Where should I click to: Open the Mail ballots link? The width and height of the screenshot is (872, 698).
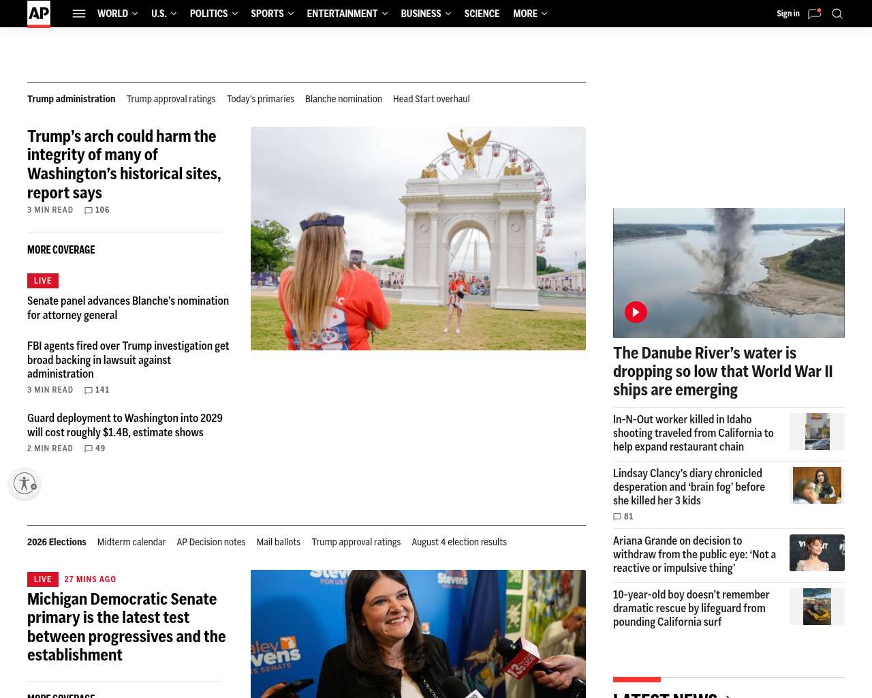point(279,542)
